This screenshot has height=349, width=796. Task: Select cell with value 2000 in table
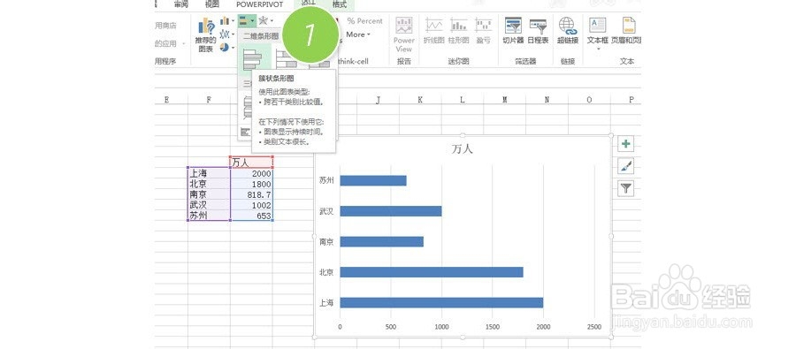(252, 173)
